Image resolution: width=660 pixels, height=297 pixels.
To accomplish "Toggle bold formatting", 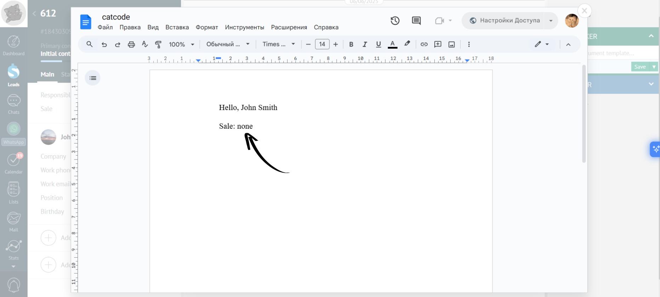I will 351,44.
